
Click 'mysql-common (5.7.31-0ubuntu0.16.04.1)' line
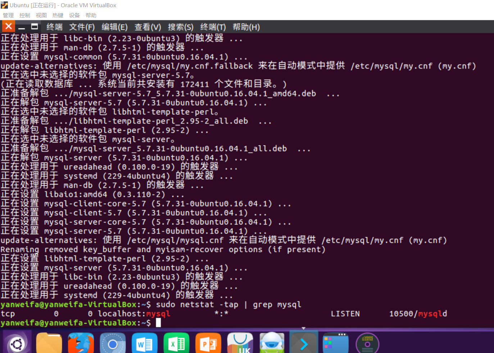pos(124,57)
